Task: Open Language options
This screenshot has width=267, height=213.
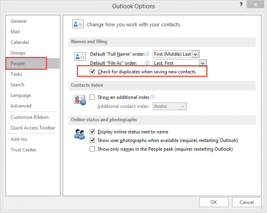Action: [x=21, y=95]
